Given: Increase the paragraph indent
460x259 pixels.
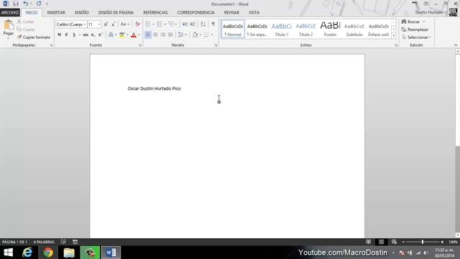Looking at the screenshot, I should pos(193,24).
